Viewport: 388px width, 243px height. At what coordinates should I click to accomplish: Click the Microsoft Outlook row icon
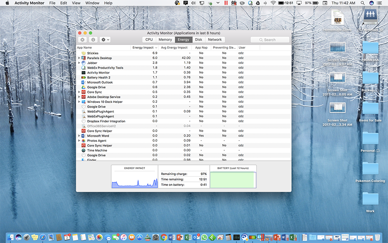click(84, 82)
